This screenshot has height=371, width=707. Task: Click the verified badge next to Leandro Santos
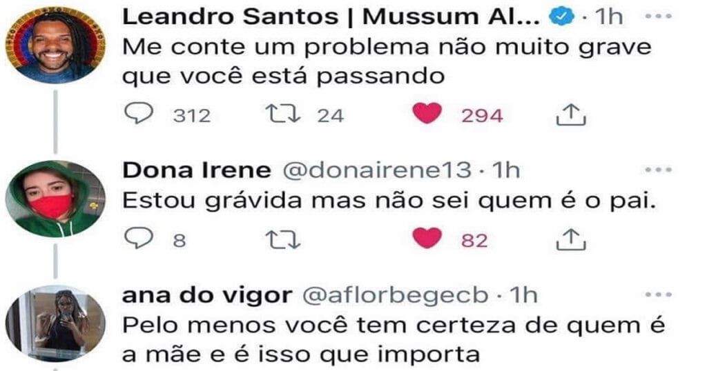[561, 17]
